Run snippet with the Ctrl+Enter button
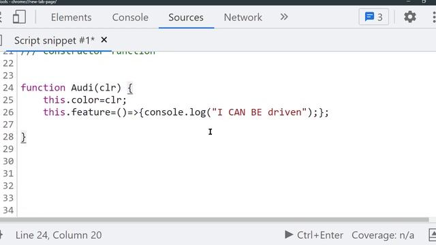The height and width of the screenshot is (245, 436). [x=314, y=235]
